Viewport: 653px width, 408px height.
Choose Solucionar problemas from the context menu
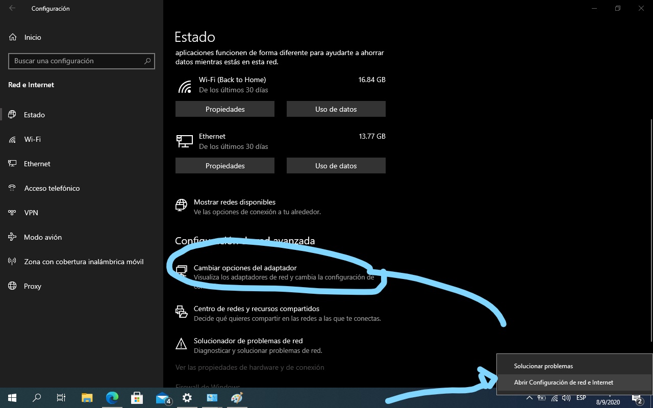(543, 366)
